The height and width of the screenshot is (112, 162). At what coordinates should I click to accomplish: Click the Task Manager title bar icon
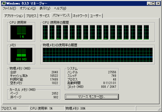(x=4, y=3)
